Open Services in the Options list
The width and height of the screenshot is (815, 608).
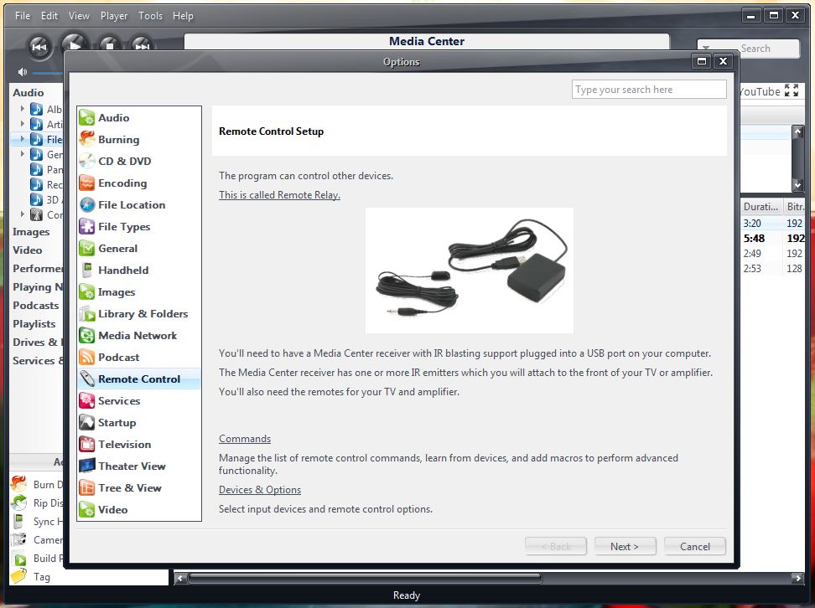coord(139,401)
